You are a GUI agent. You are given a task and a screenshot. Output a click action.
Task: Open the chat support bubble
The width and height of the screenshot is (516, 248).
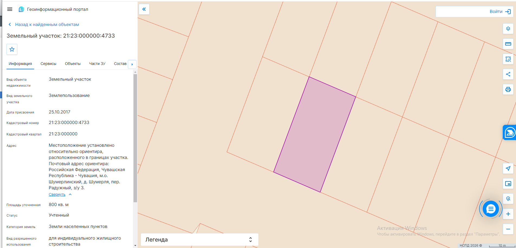(491, 209)
